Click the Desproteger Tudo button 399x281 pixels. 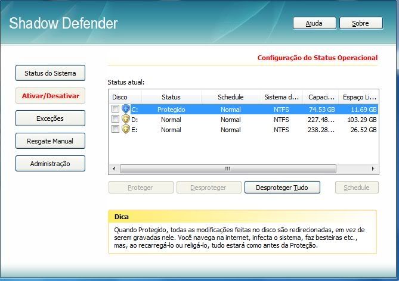click(x=282, y=188)
